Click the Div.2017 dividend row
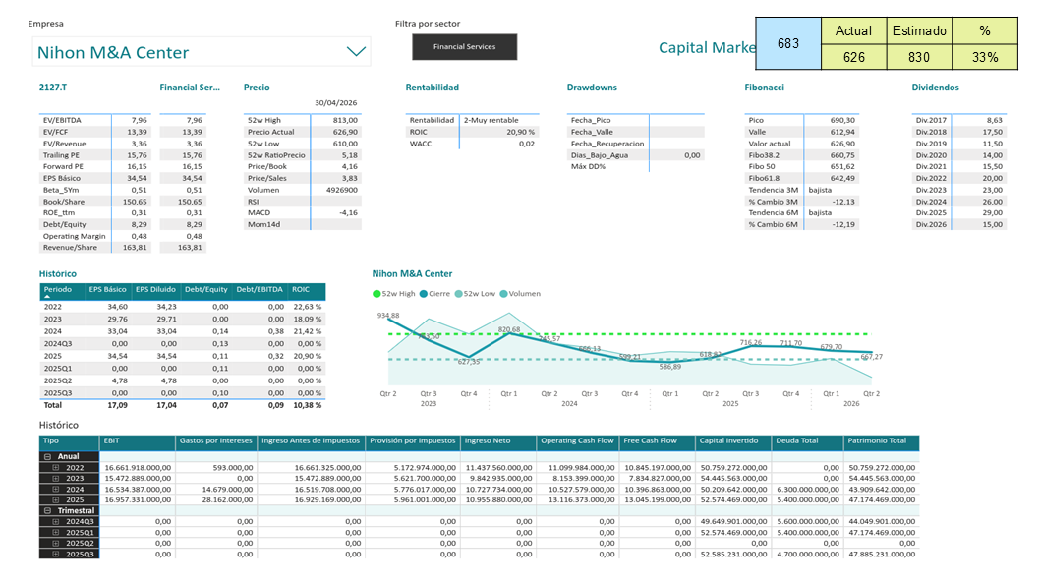Screen dimensions: 1040x585 (x=959, y=121)
